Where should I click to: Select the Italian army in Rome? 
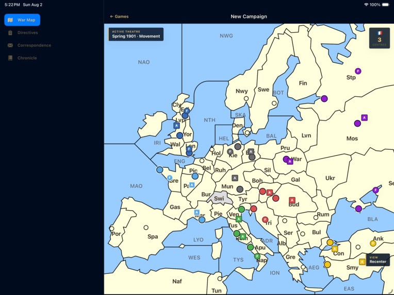243,236
